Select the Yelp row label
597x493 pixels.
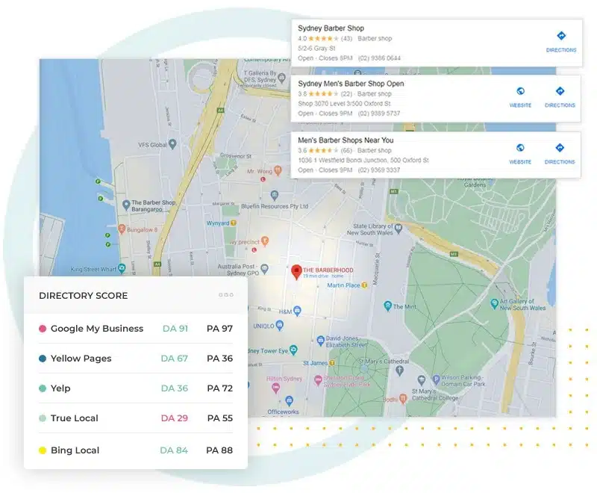60,388
